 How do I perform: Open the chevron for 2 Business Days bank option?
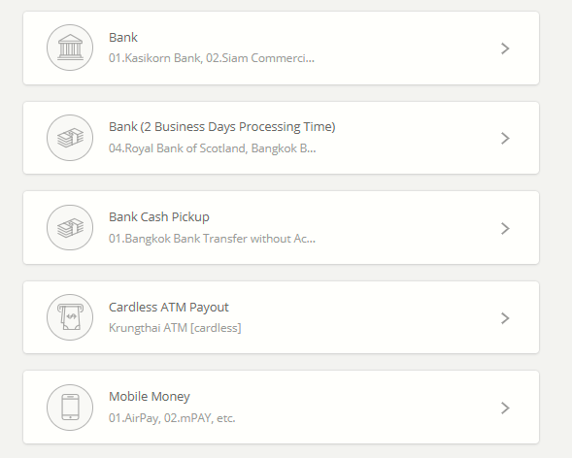tap(505, 139)
